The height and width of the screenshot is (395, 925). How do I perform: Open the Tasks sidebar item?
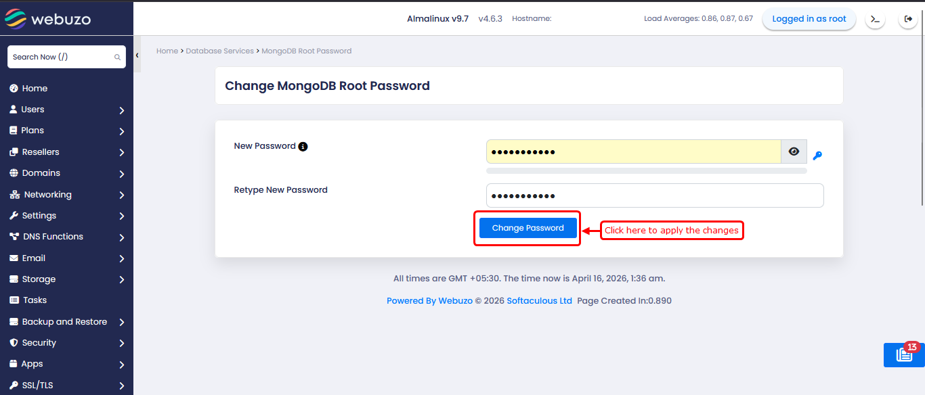(x=35, y=300)
